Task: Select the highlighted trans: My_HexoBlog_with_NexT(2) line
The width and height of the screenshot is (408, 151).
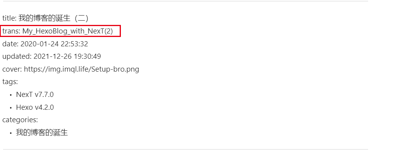Action: pos(60,31)
